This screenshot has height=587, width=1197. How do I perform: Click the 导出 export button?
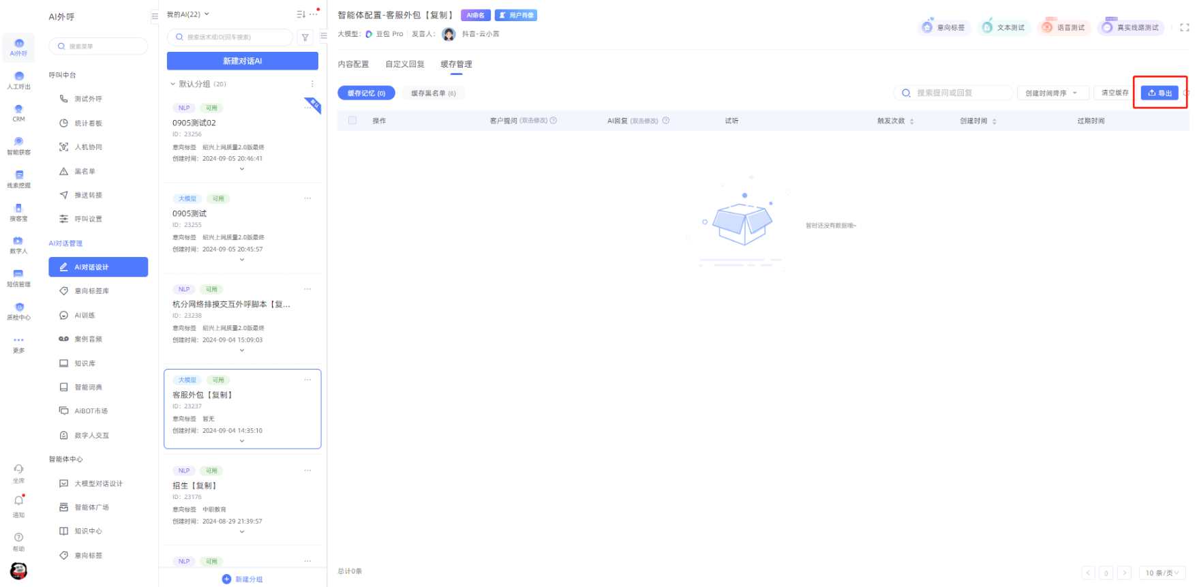coord(1160,93)
